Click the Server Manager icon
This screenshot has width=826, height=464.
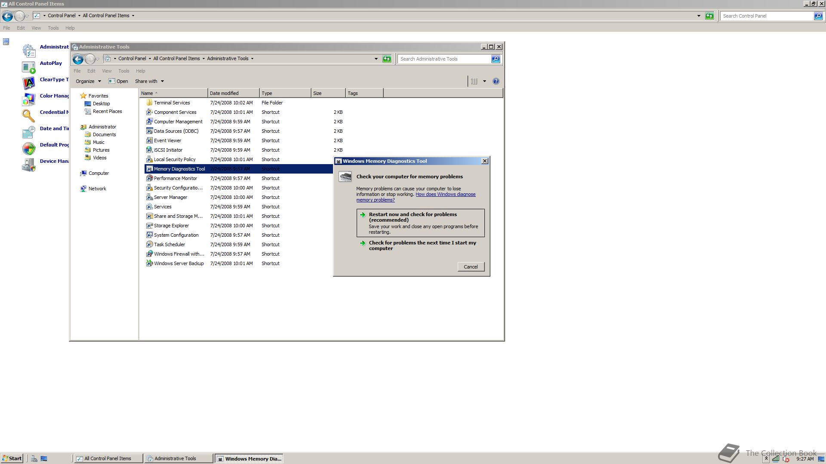pos(149,197)
